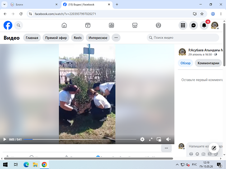Open Chrome profile icon
This screenshot has width=226, height=169.
click(213, 14)
